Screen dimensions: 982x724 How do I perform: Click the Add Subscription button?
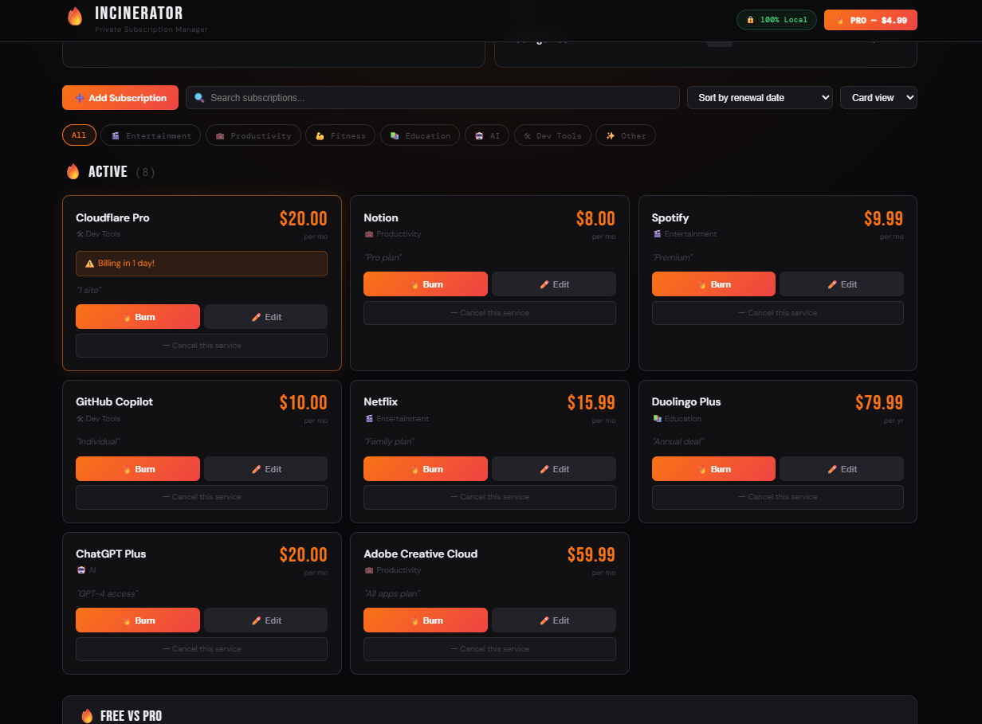click(120, 98)
